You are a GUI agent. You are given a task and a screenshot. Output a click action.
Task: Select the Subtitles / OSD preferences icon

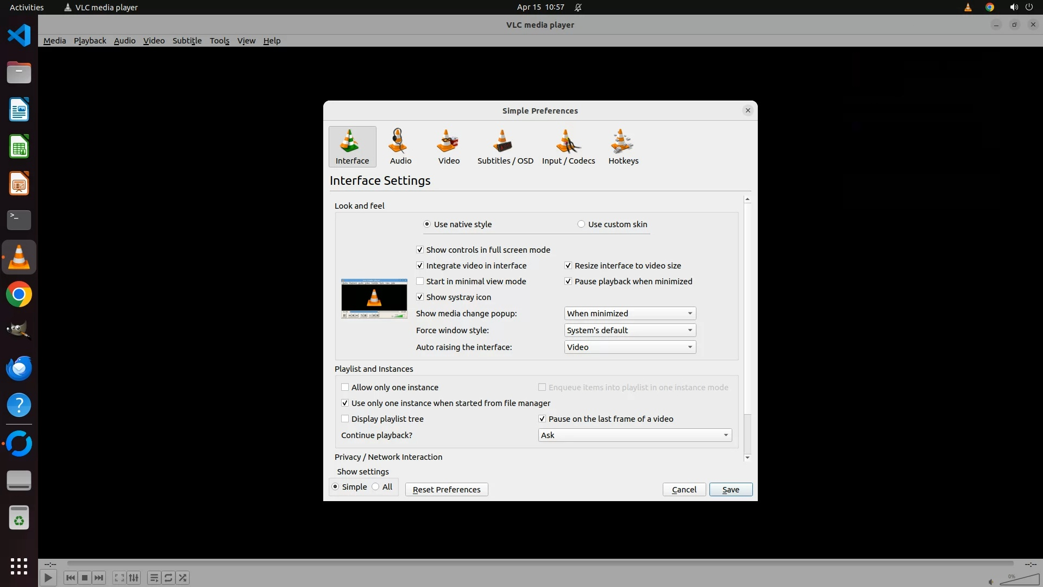click(x=505, y=147)
